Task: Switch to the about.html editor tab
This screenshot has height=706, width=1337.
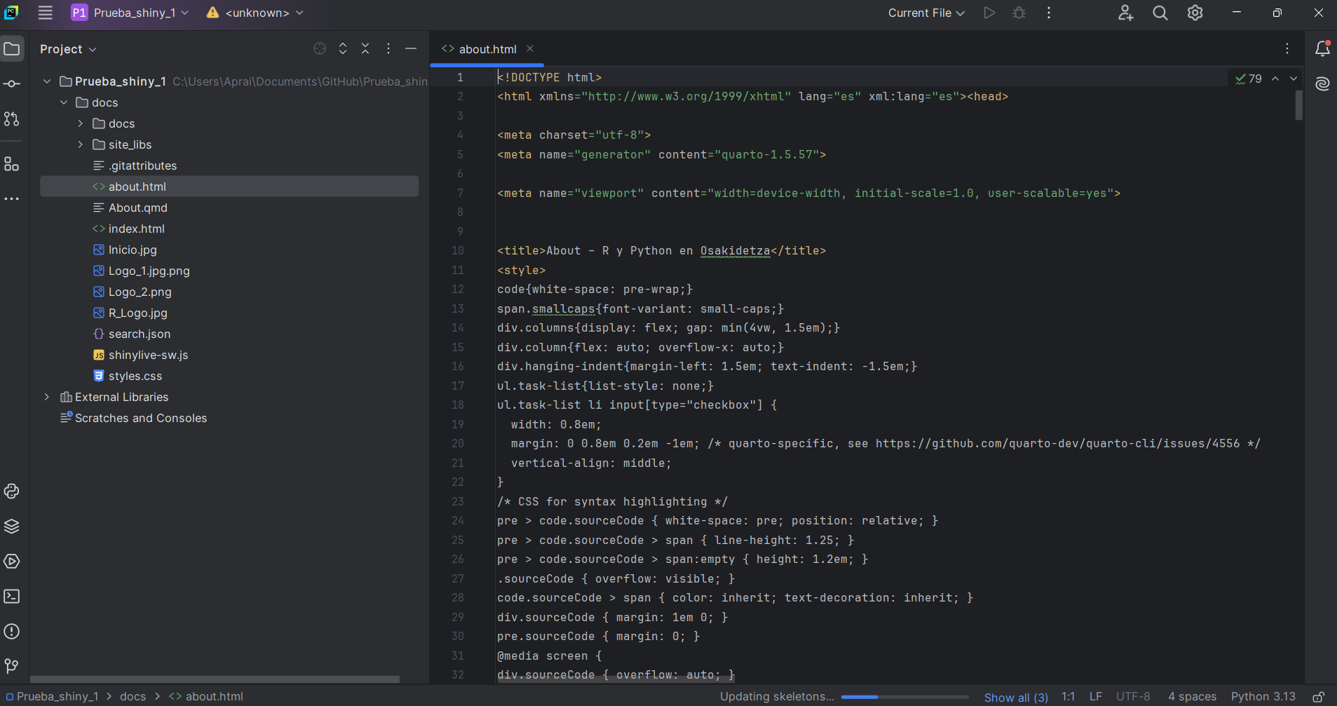Action: (487, 48)
